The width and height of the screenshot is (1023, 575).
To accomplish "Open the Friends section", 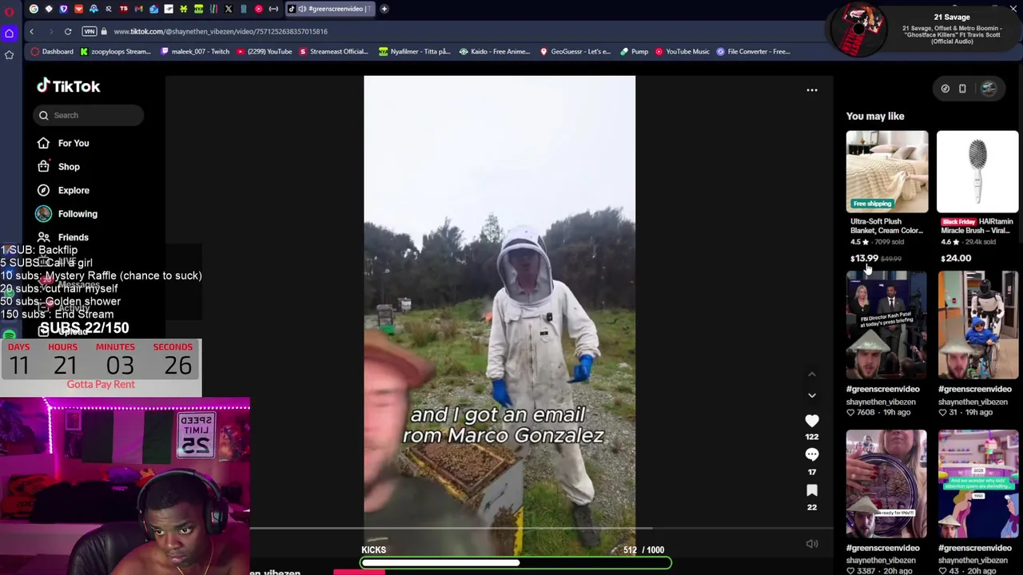I will click(74, 237).
